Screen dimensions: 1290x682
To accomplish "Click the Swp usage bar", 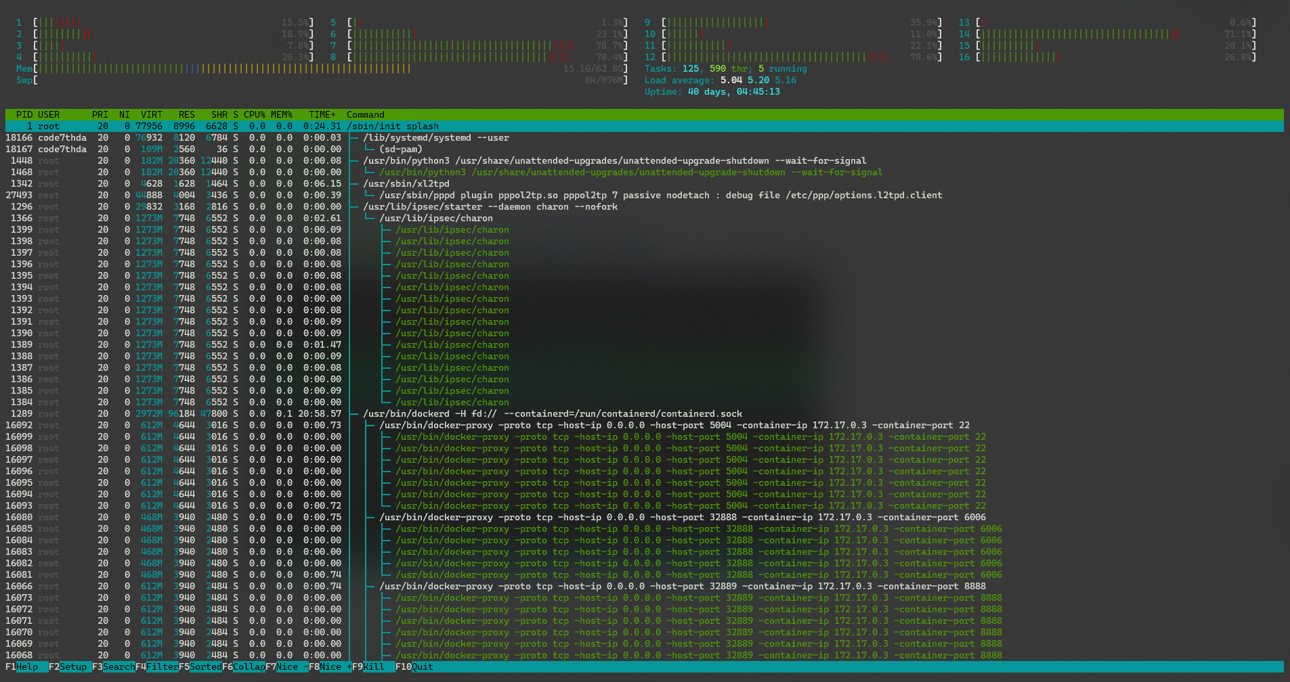I will pos(322,80).
